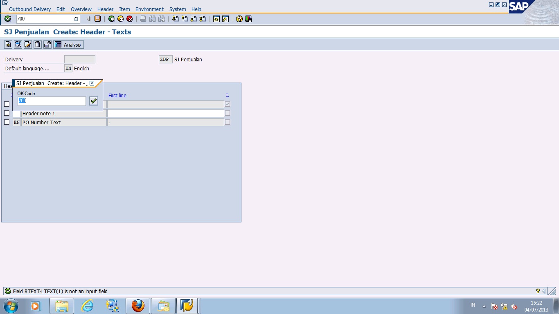Click the PO Number Text first line field

tap(166, 122)
